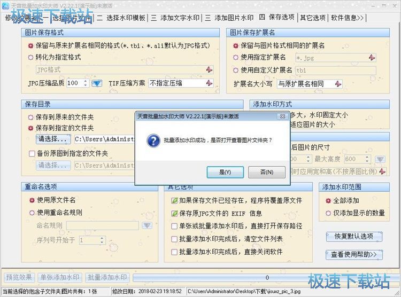Screen dimensions: 401x297
Task: Open the 其它选项 tab
Action: [x=313, y=18]
